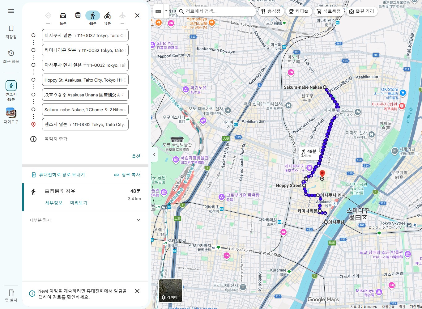Viewport: 422px width, 309px height.
Task: Filter by groceries (식료품점)
Action: (x=329, y=11)
